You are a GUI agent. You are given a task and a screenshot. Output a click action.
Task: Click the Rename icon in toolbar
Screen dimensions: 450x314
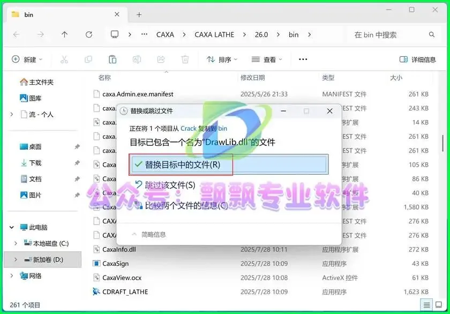[137, 59]
